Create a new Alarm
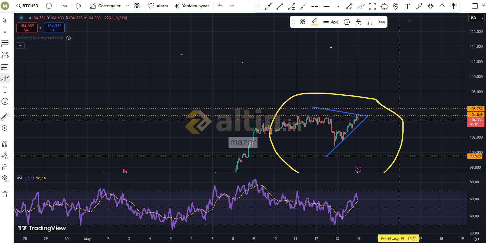 (158, 6)
